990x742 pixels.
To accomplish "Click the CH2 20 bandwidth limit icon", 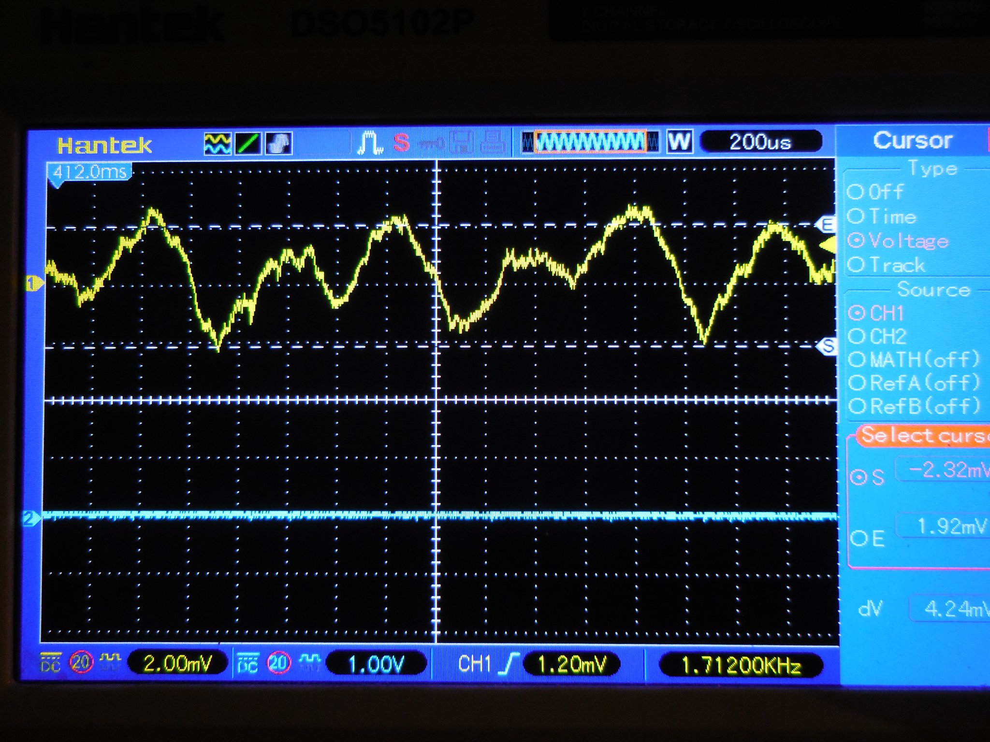I will (278, 663).
